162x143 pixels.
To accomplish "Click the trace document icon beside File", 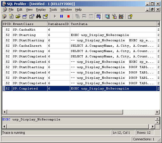I will click(x=5, y=10).
